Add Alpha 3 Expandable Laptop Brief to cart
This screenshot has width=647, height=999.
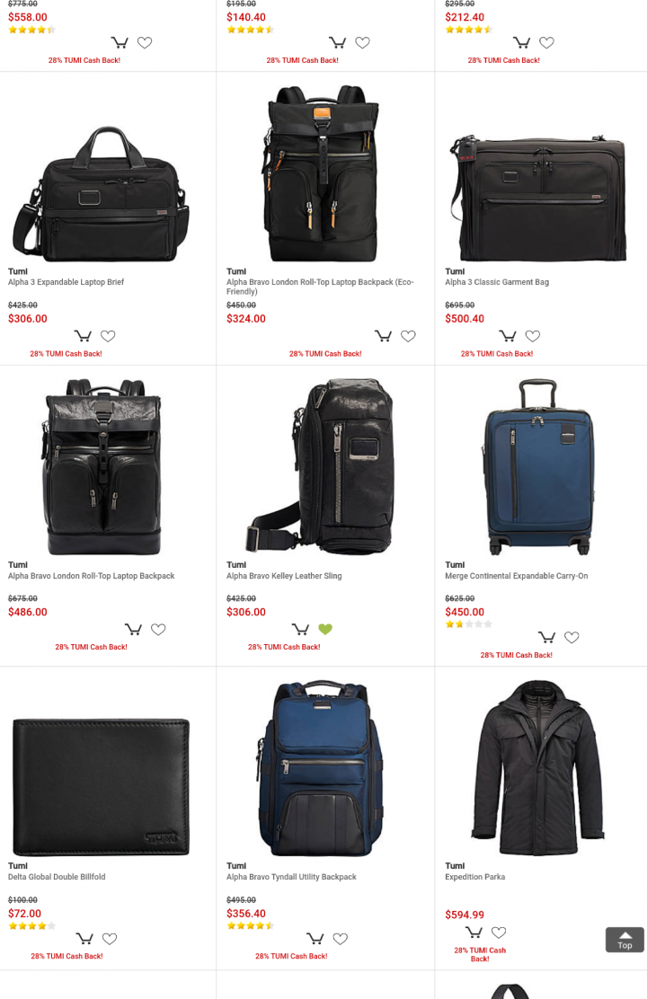[83, 336]
